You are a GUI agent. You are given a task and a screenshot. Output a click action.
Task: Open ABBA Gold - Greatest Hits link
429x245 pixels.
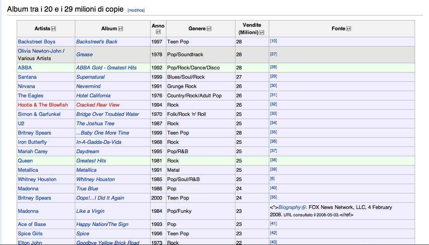click(x=106, y=67)
